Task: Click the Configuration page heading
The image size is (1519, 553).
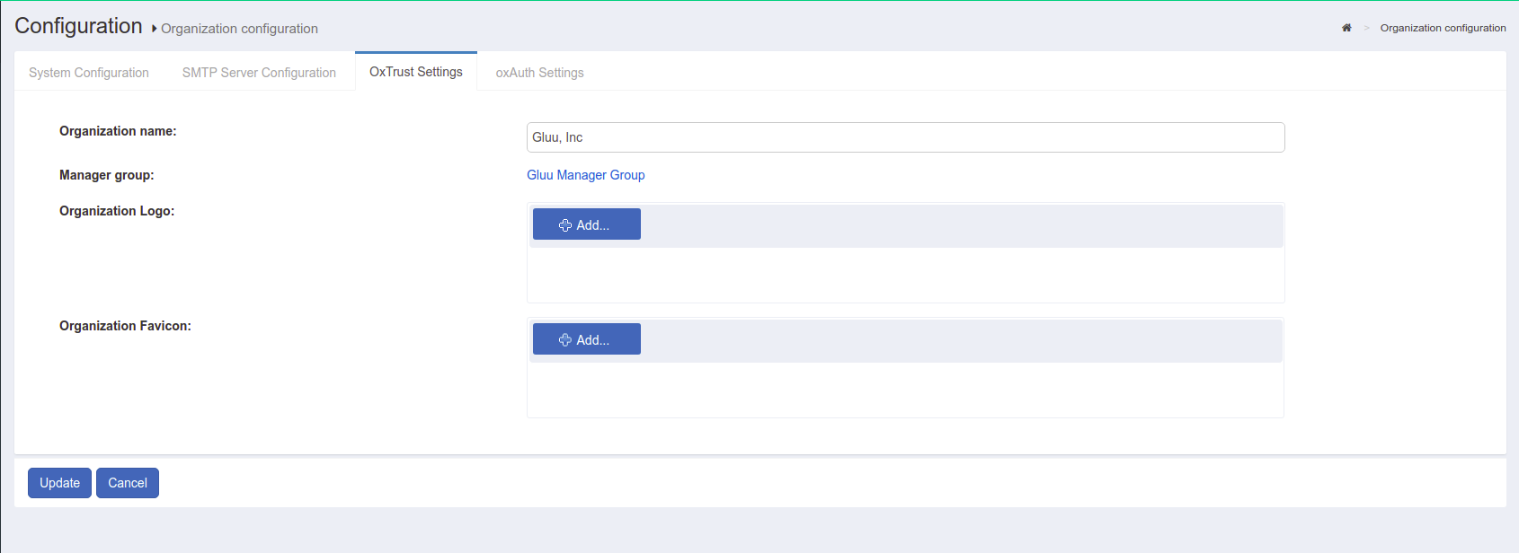Action: [78, 26]
